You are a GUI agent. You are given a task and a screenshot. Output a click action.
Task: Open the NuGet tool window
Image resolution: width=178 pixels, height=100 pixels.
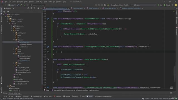click(75, 96)
